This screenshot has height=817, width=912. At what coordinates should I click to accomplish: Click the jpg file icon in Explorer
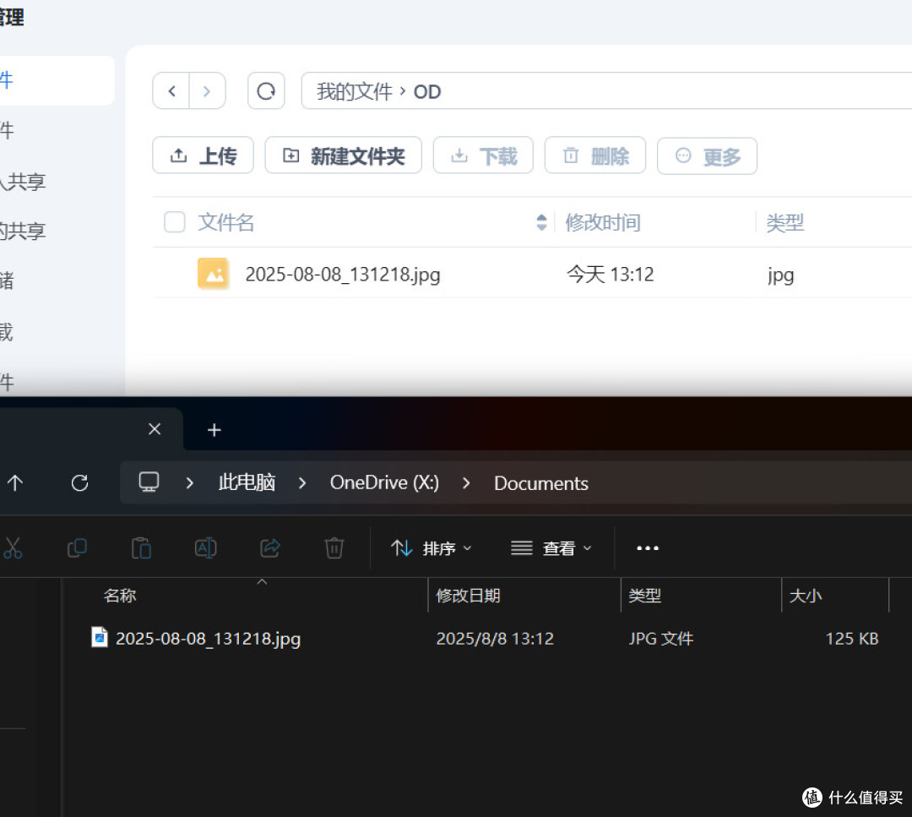(x=100, y=637)
